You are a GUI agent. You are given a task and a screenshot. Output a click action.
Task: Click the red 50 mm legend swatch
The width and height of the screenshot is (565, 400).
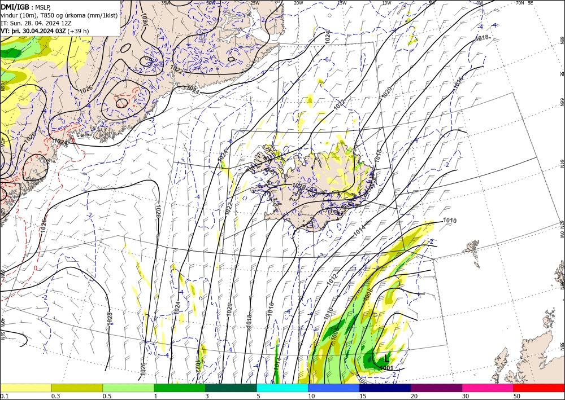click(x=539, y=388)
